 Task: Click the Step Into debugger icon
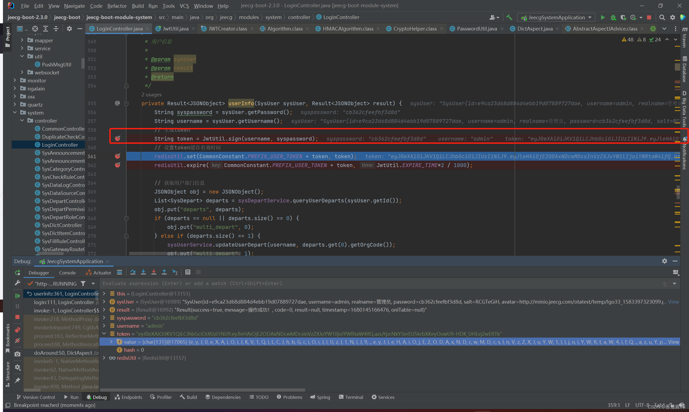pos(144,272)
